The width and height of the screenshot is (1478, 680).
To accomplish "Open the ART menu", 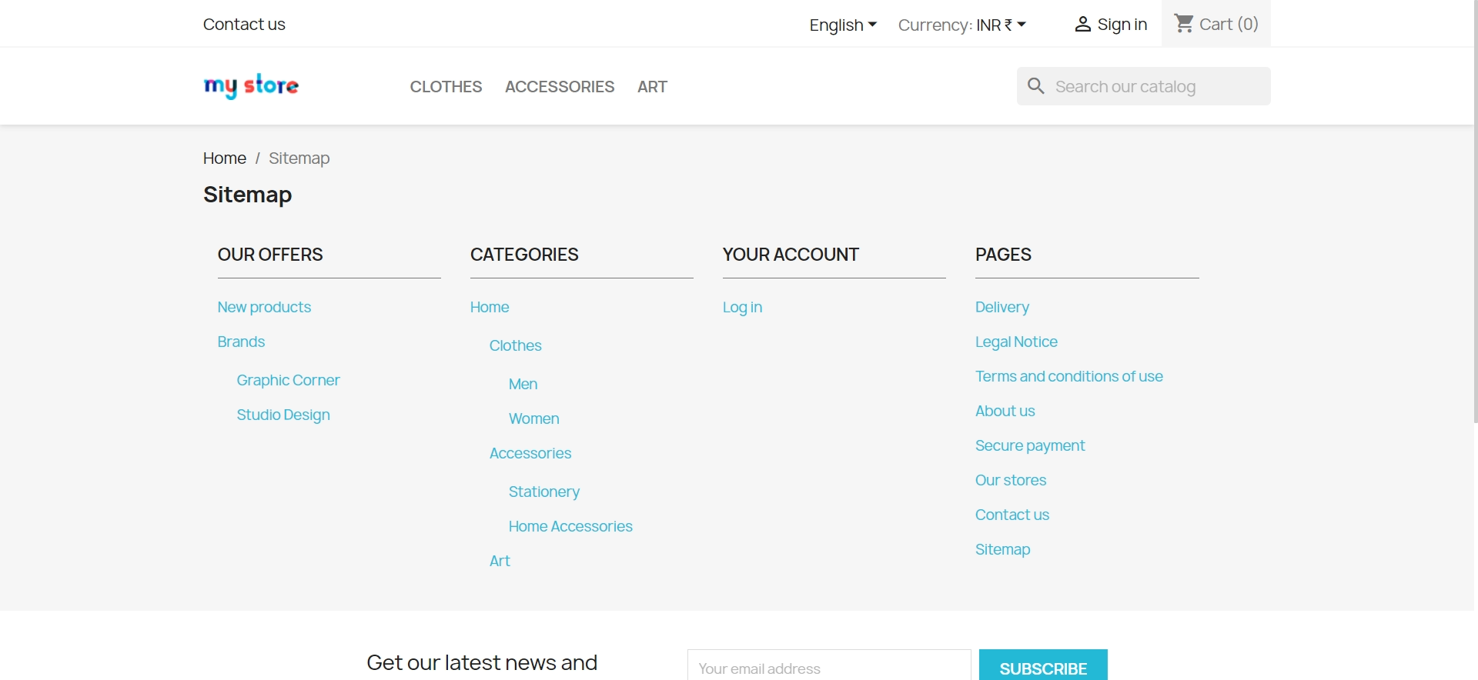I will pyautogui.click(x=652, y=87).
